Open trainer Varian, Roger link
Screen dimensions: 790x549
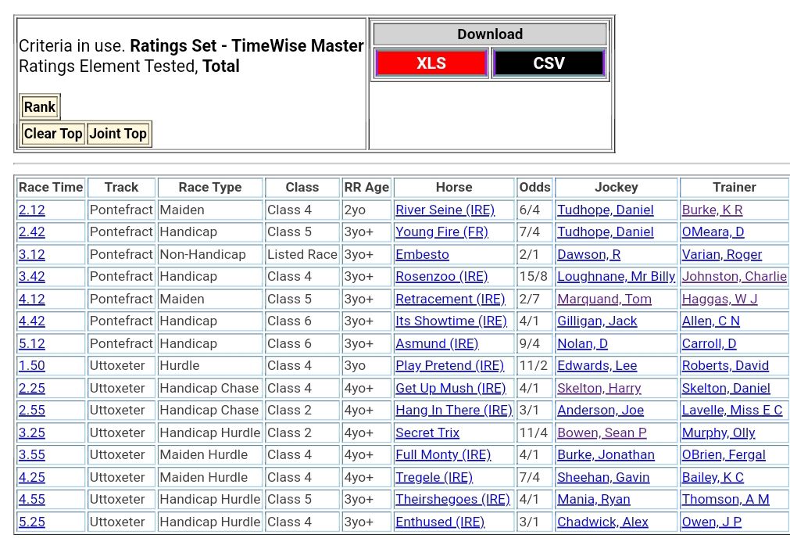pyautogui.click(x=721, y=255)
